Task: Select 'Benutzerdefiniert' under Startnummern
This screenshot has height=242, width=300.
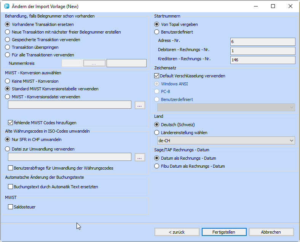Action: (156, 32)
